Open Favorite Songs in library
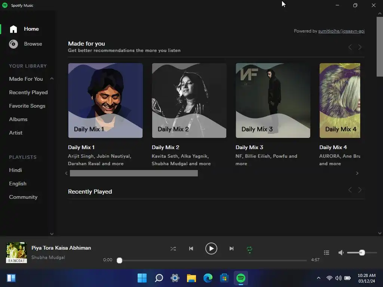This screenshot has height=287, width=383. [x=27, y=106]
